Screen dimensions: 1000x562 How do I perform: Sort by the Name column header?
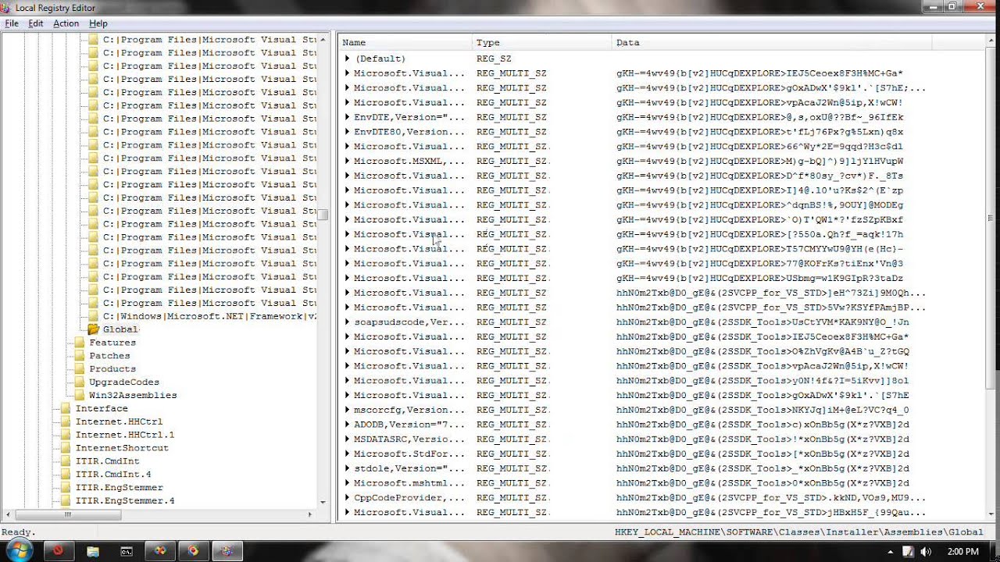405,42
